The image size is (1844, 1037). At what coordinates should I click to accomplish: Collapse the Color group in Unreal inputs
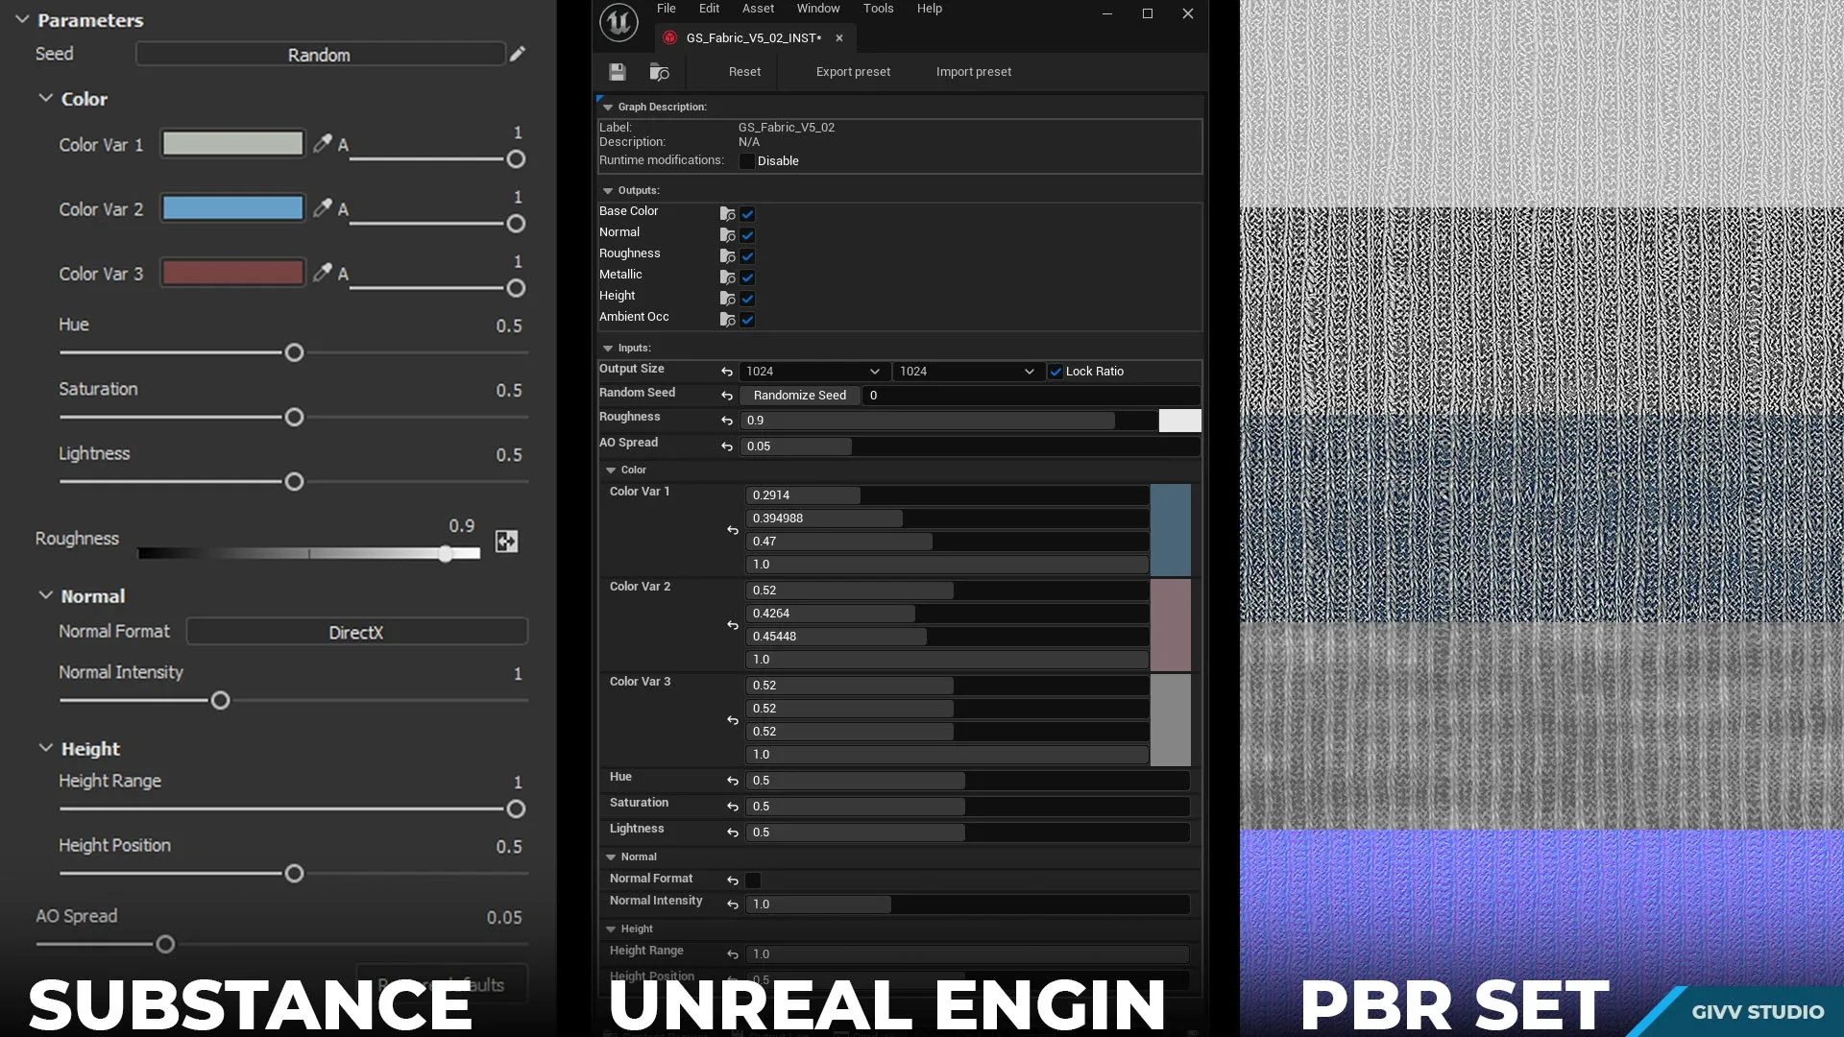coord(611,470)
